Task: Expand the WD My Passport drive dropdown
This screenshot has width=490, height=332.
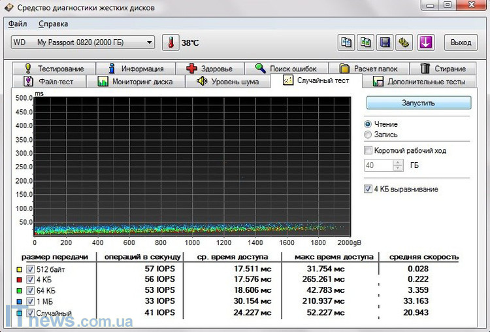Action: pos(150,43)
